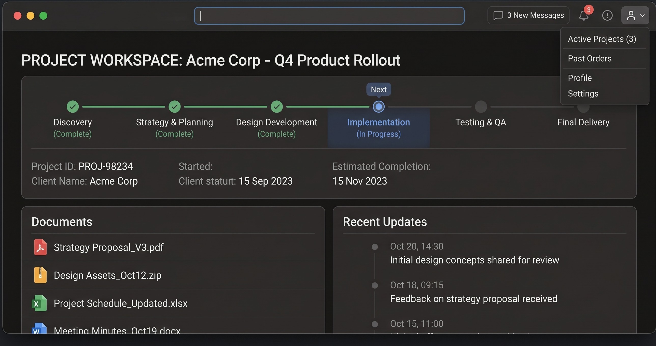
Task: Open Profile from the user menu
Action: [x=580, y=78]
